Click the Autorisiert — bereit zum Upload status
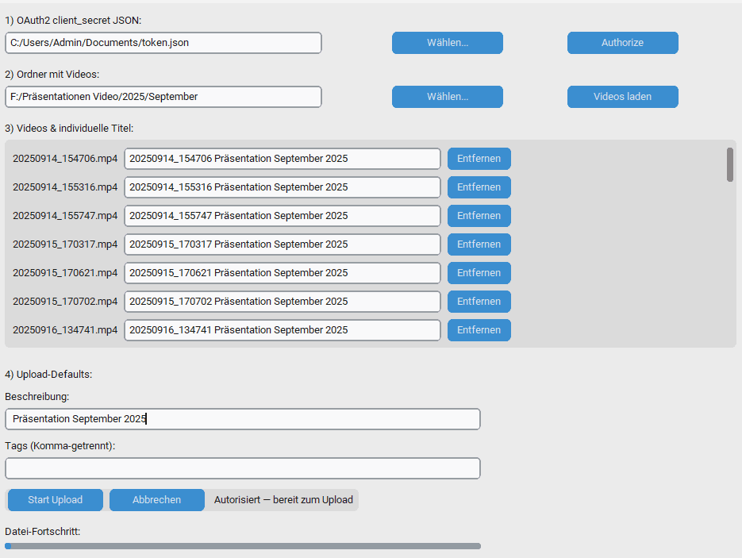 (x=283, y=499)
